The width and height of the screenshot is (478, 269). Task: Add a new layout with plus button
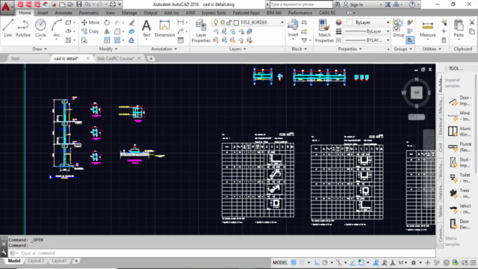pos(76,261)
